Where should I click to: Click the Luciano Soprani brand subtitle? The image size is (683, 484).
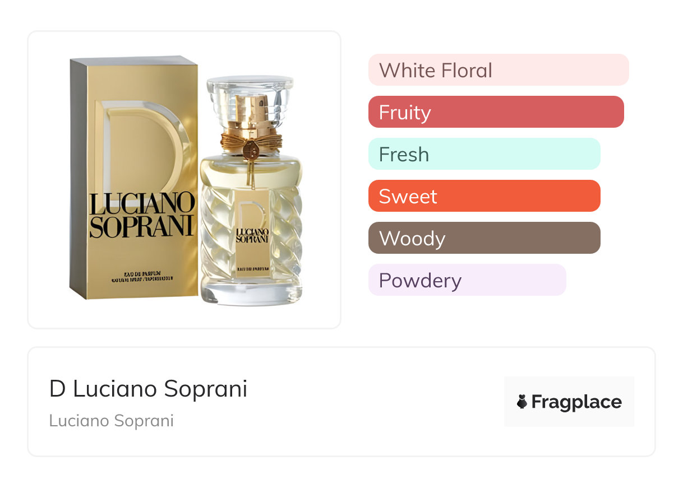point(111,421)
